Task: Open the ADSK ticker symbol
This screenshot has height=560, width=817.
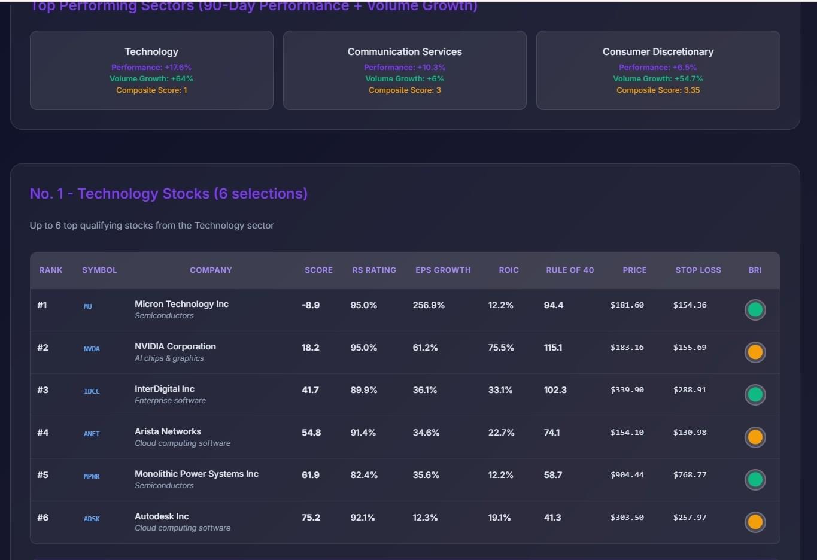Action: [92, 519]
